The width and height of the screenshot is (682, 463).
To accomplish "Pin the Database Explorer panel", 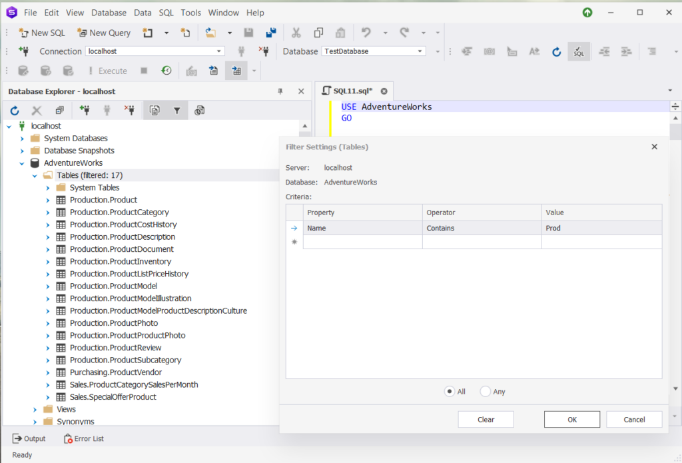I will pos(280,91).
